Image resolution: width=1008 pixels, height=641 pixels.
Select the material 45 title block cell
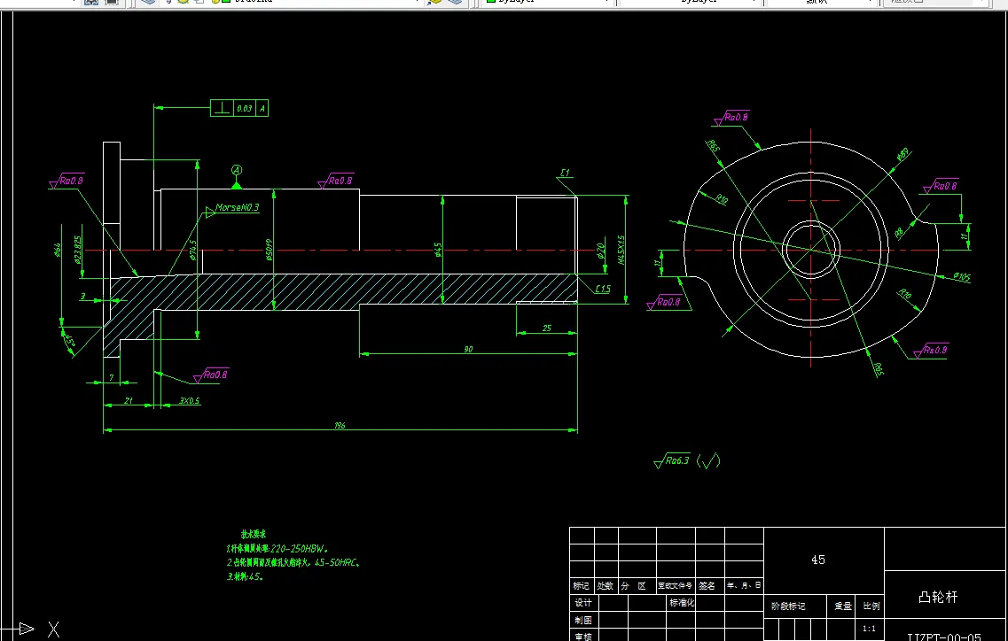tap(818, 560)
